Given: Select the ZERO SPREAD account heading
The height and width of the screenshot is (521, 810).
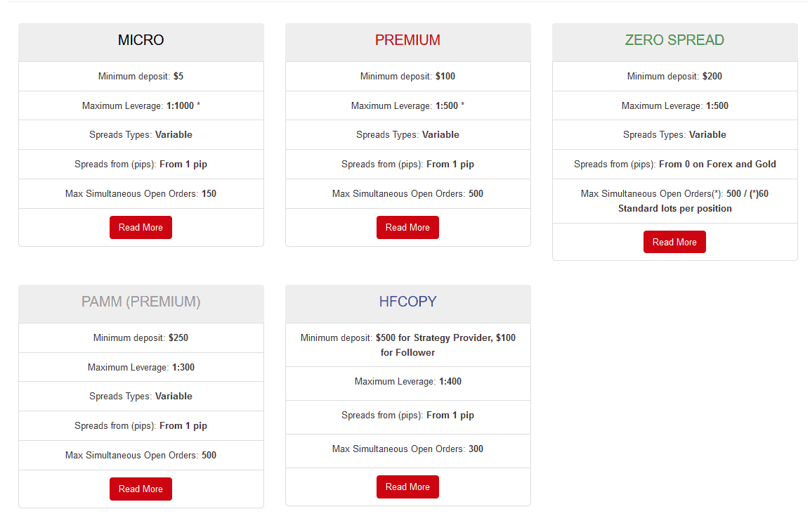Looking at the screenshot, I should 674,40.
